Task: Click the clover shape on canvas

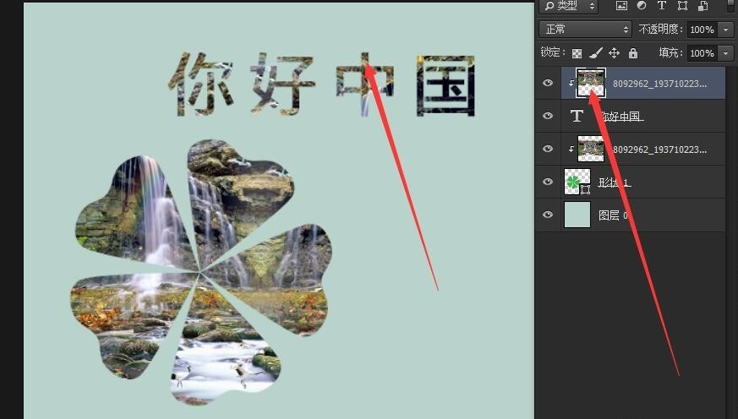Action: 201,271
